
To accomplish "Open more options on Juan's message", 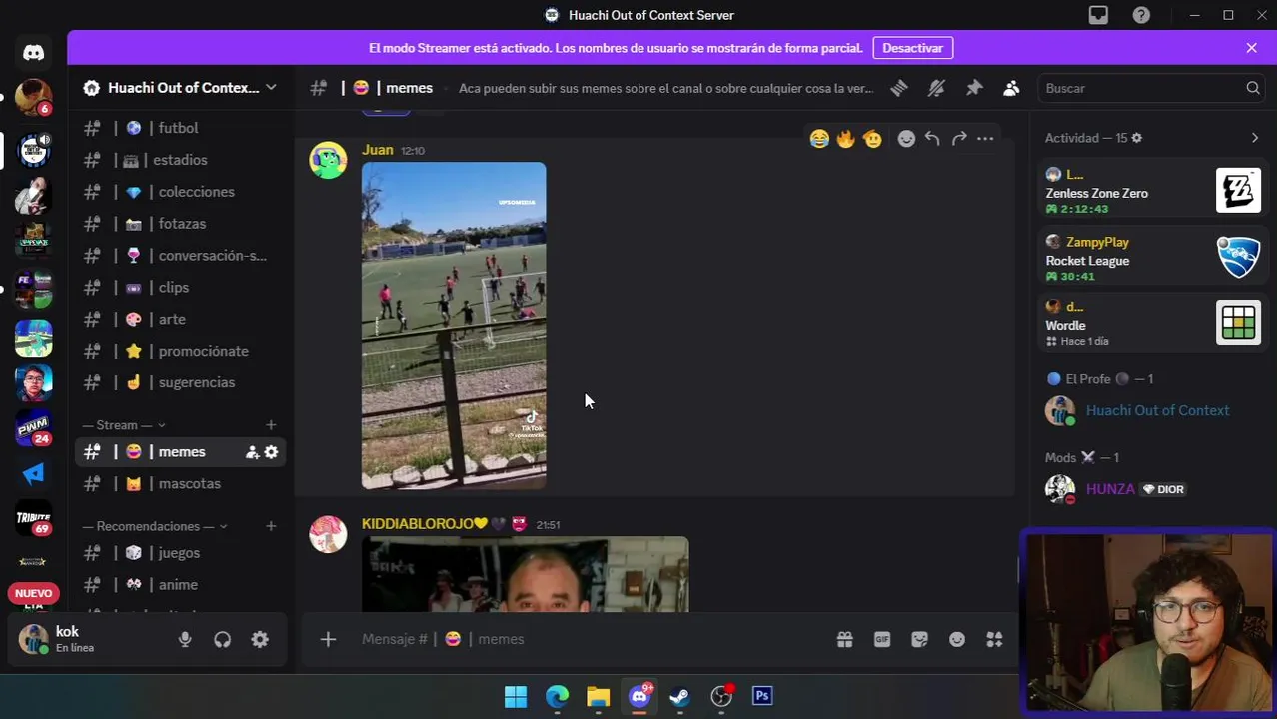I will pos(985,139).
